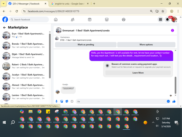The height and width of the screenshot is (137, 182).
Task: Open the Chrome profile icon
Action: (x=171, y=11)
